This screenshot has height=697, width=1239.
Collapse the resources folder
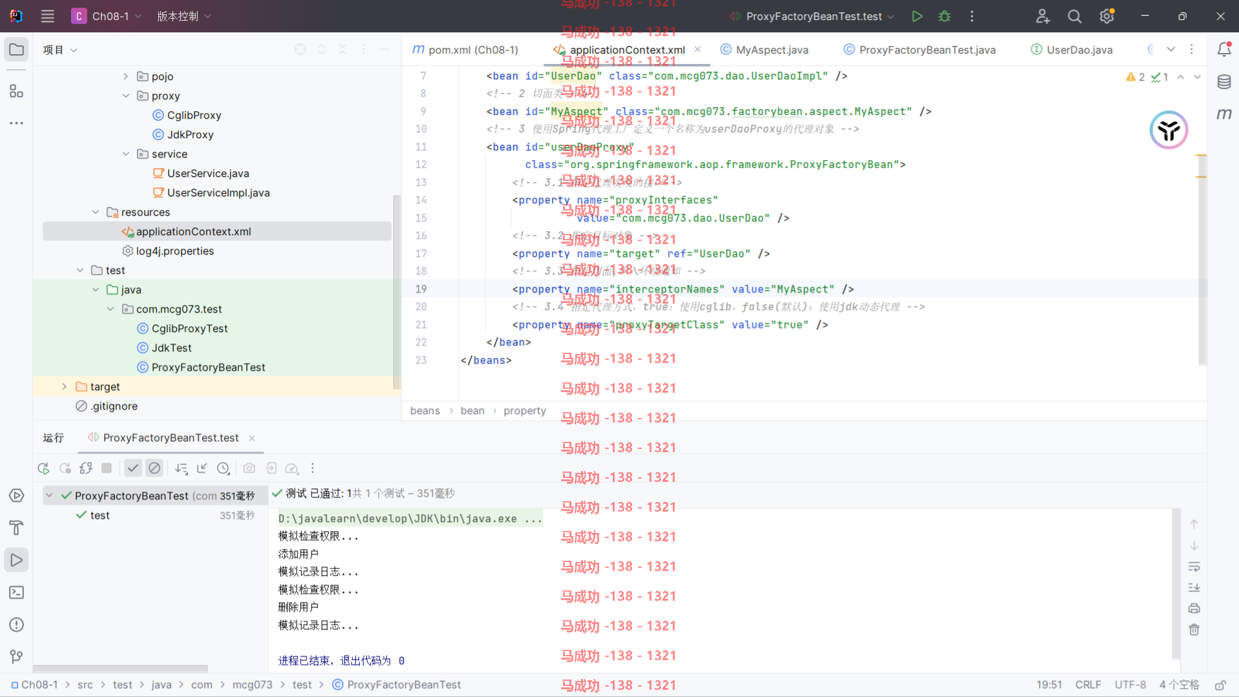[96, 212]
